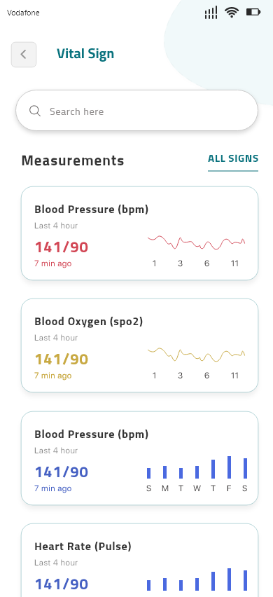The image size is (273, 597).
Task: Tap the battery status icon
Action: tap(253, 13)
